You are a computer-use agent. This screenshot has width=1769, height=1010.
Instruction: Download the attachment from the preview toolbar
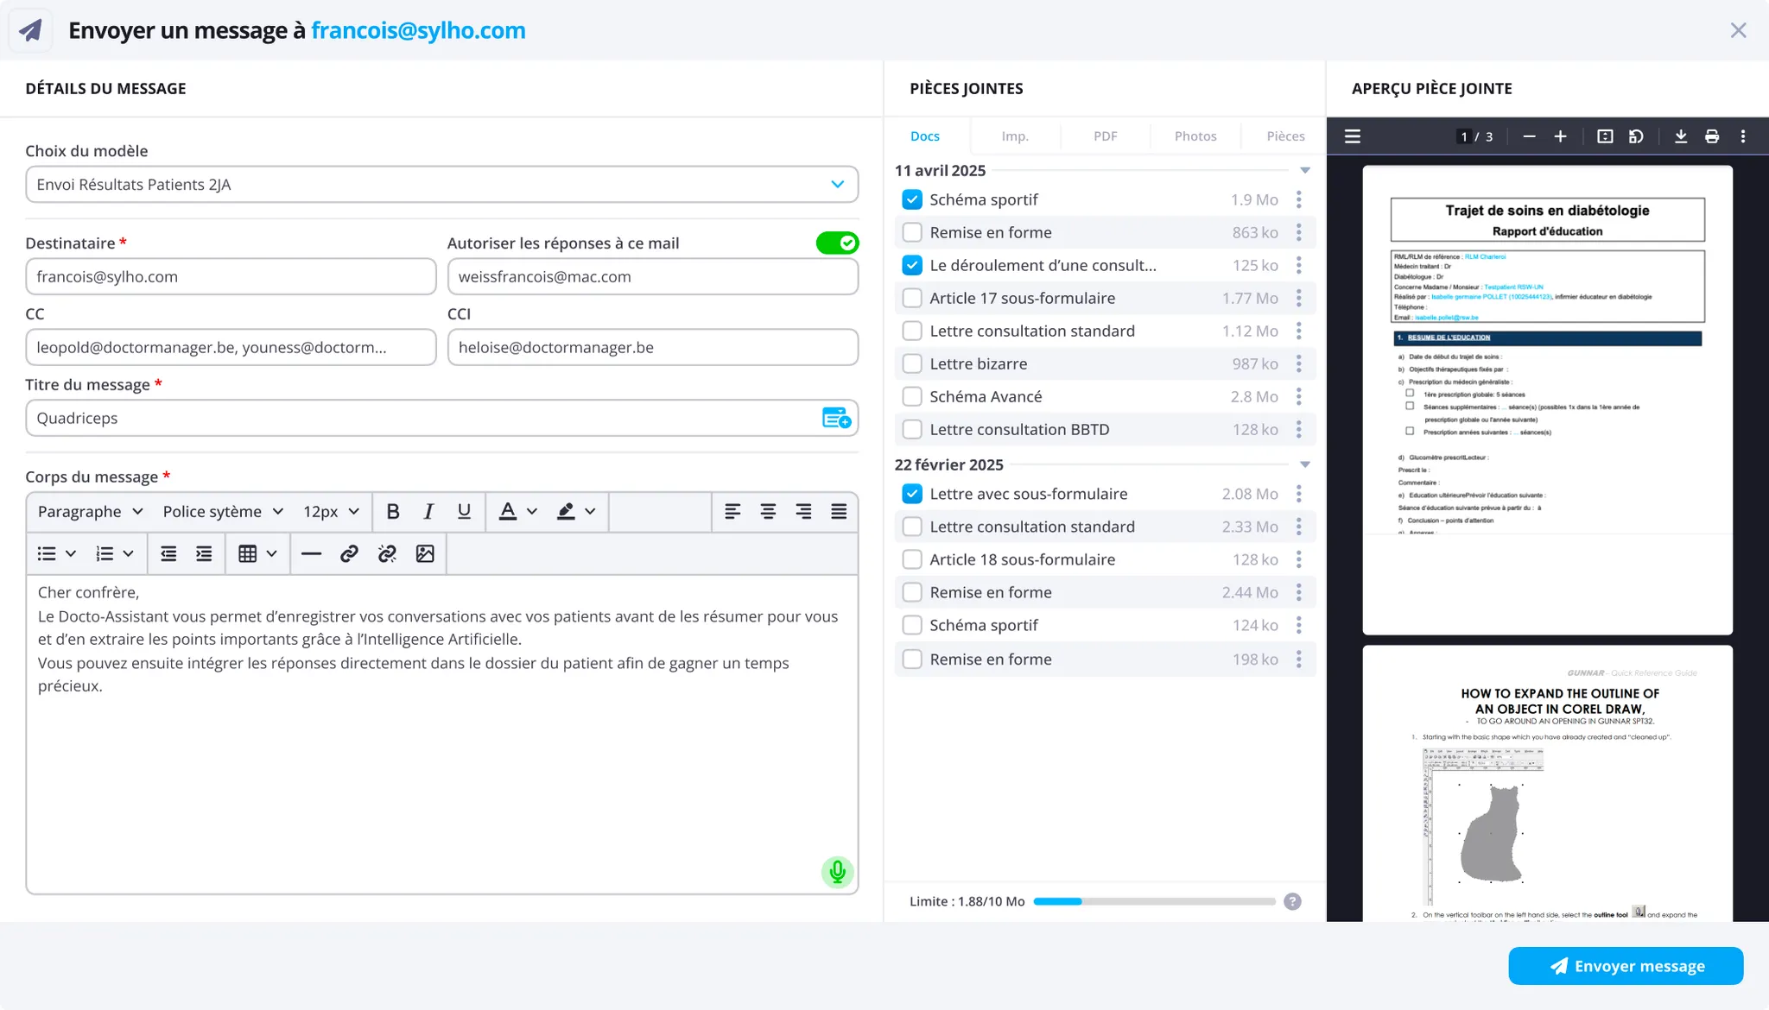point(1681,136)
